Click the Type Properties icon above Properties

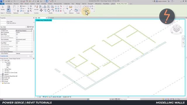pyautogui.click(x=8, y=7)
